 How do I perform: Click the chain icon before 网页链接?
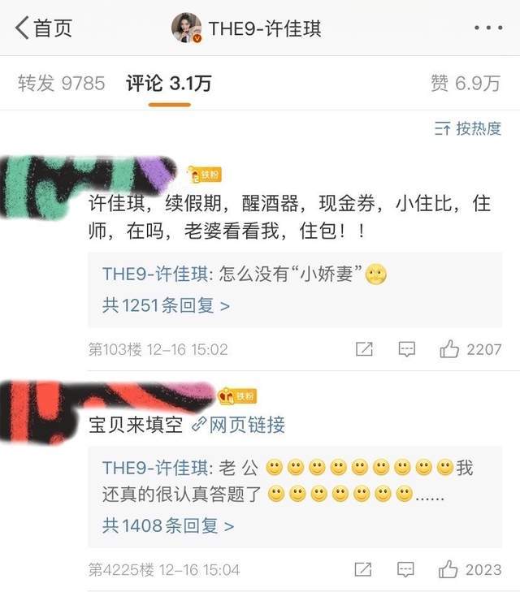pos(198,425)
